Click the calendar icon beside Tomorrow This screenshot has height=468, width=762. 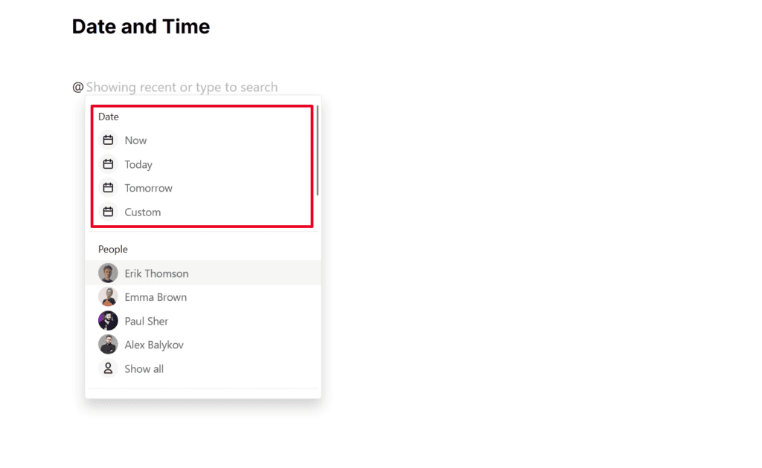click(108, 188)
